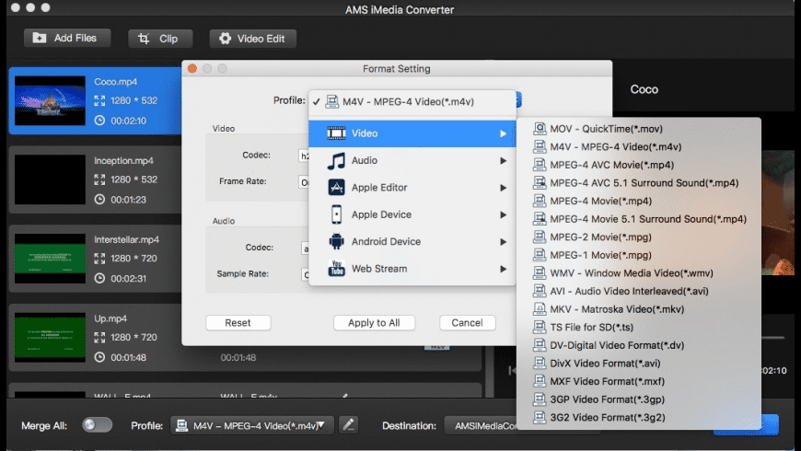The image size is (801, 451).
Task: Click the MPEG-2 Movie format icon
Action: pyautogui.click(x=540, y=237)
